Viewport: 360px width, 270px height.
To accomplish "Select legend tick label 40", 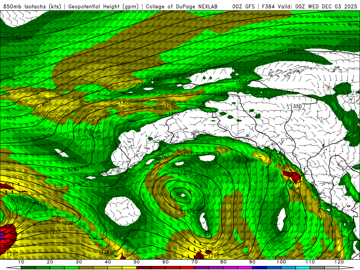I will tap(108, 262).
